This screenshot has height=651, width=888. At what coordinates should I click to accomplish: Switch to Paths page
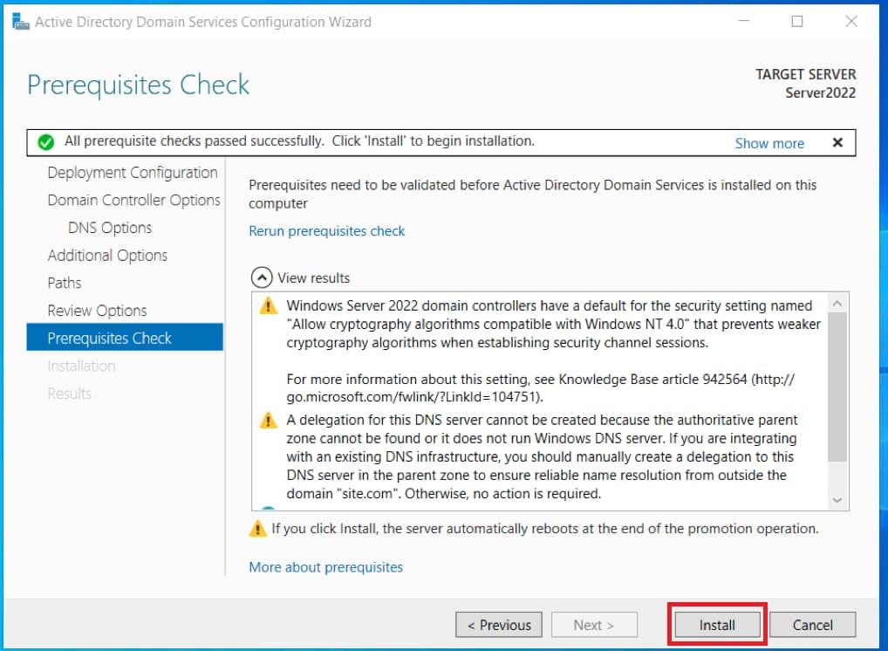pyautogui.click(x=65, y=283)
